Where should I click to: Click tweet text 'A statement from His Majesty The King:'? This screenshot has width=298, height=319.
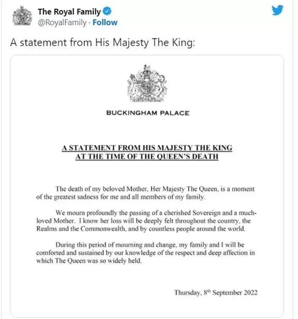point(102,42)
